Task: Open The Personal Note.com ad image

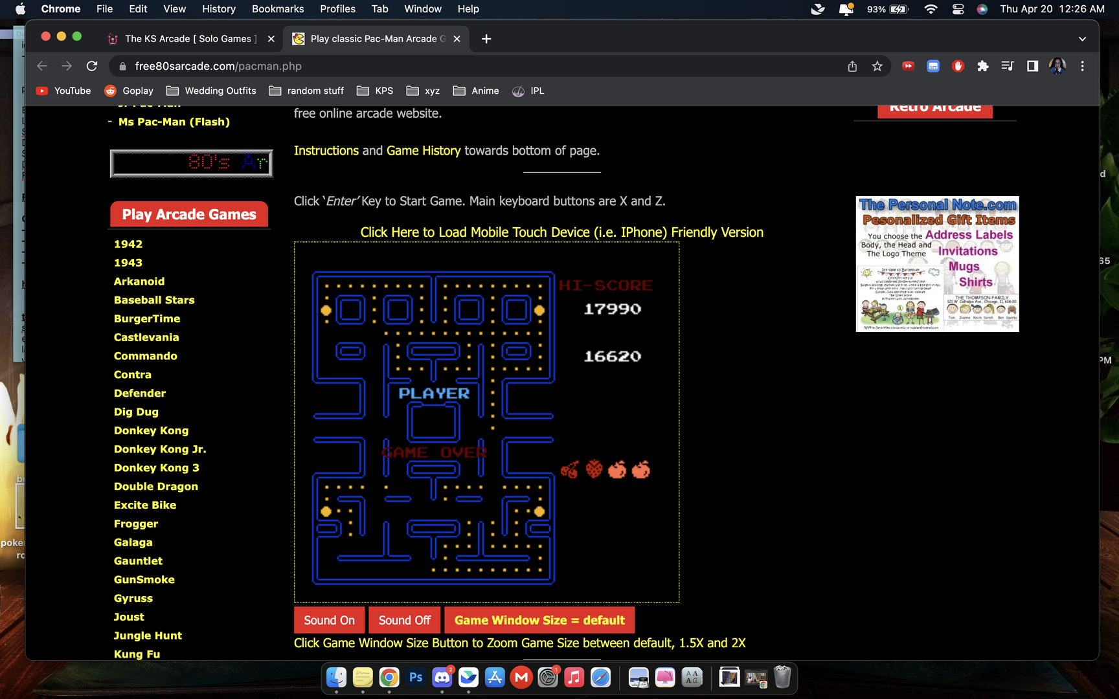Action: [x=938, y=264]
